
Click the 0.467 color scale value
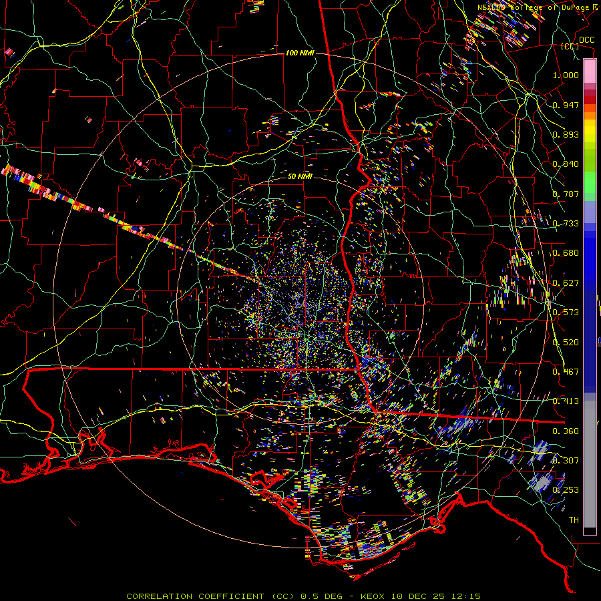(x=566, y=372)
